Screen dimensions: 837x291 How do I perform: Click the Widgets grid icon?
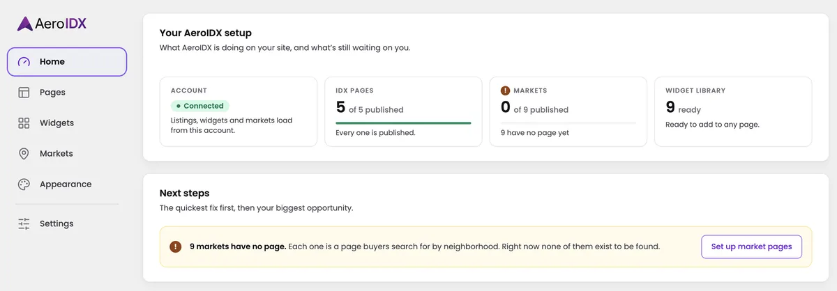click(x=24, y=123)
